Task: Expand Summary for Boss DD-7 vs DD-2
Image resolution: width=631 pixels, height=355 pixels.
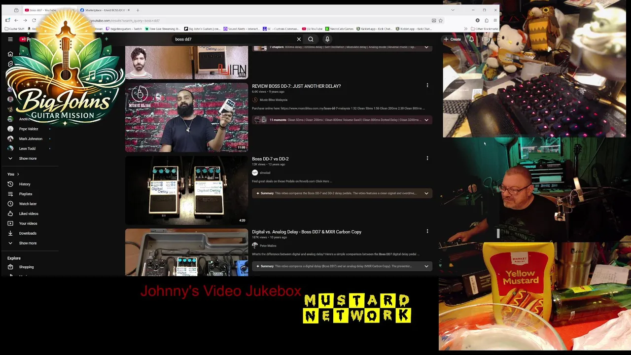Action: 426,193
